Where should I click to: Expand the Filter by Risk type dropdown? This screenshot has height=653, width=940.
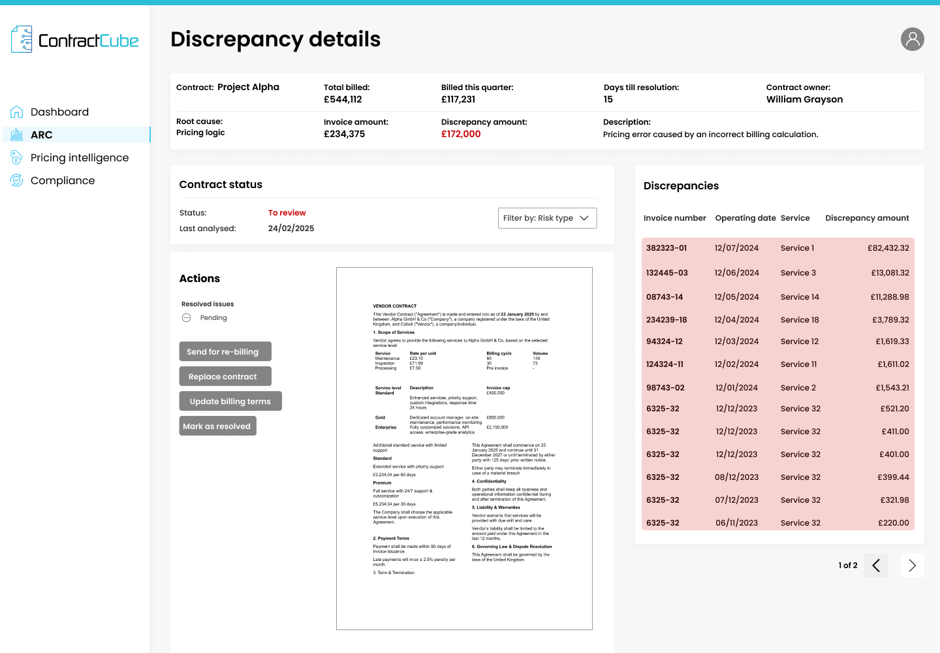pos(547,218)
